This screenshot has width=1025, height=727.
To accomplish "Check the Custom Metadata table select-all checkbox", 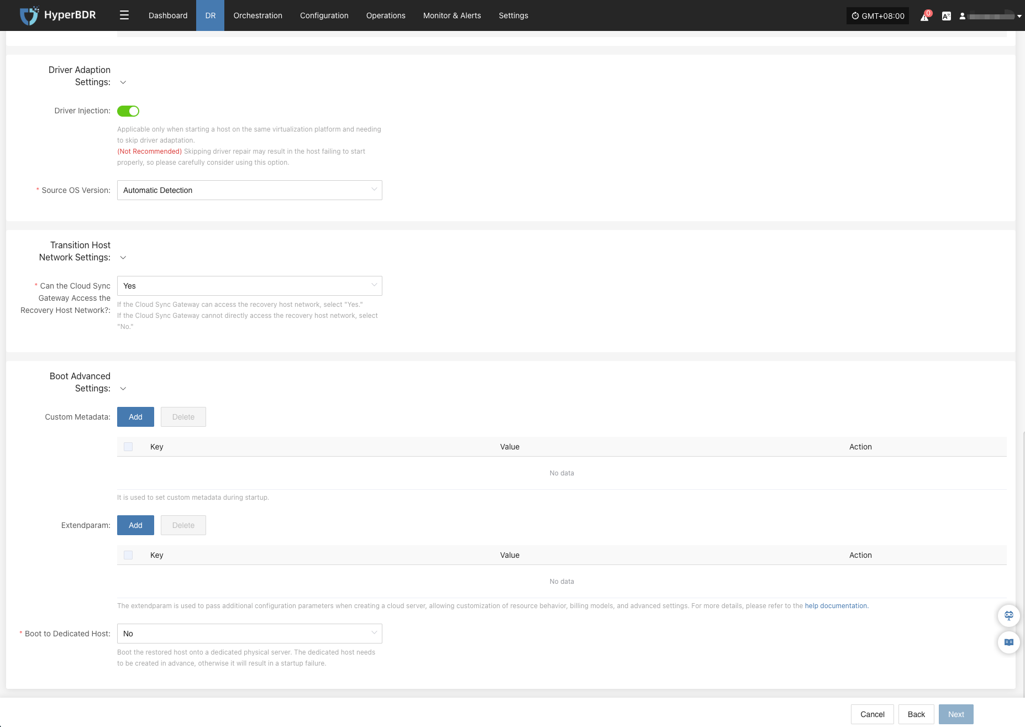I will 128,447.
